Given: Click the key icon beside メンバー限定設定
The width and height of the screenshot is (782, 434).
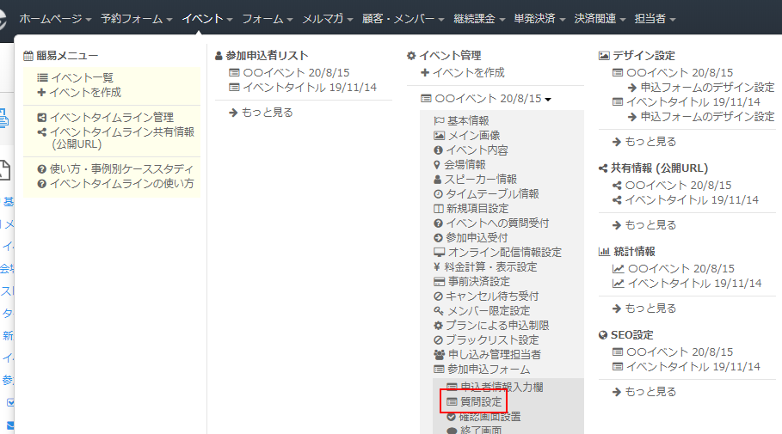Looking at the screenshot, I should pyautogui.click(x=439, y=310).
